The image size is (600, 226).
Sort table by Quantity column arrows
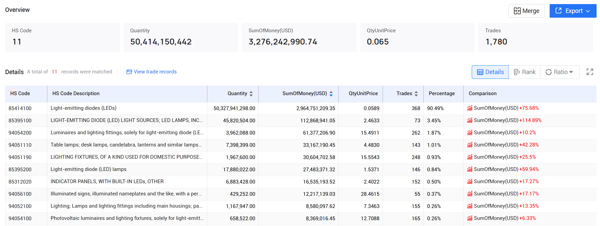point(251,94)
